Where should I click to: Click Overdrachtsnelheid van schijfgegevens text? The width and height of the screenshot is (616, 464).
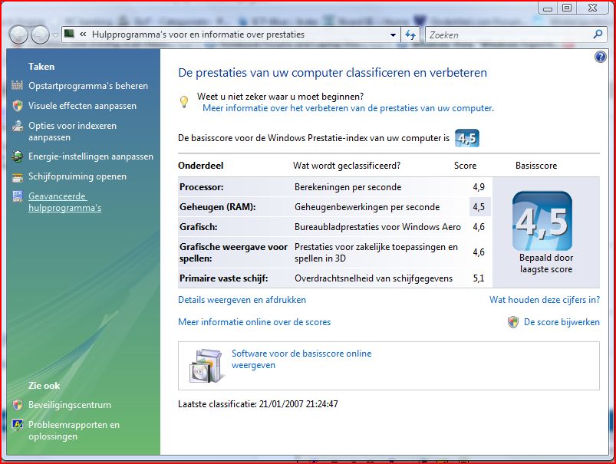(x=374, y=278)
